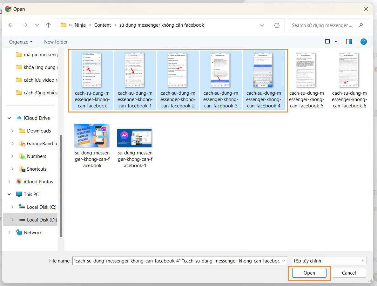Collapse the iCloud Drive tree node
Screen dimensions: 377x286
click(x=9, y=118)
